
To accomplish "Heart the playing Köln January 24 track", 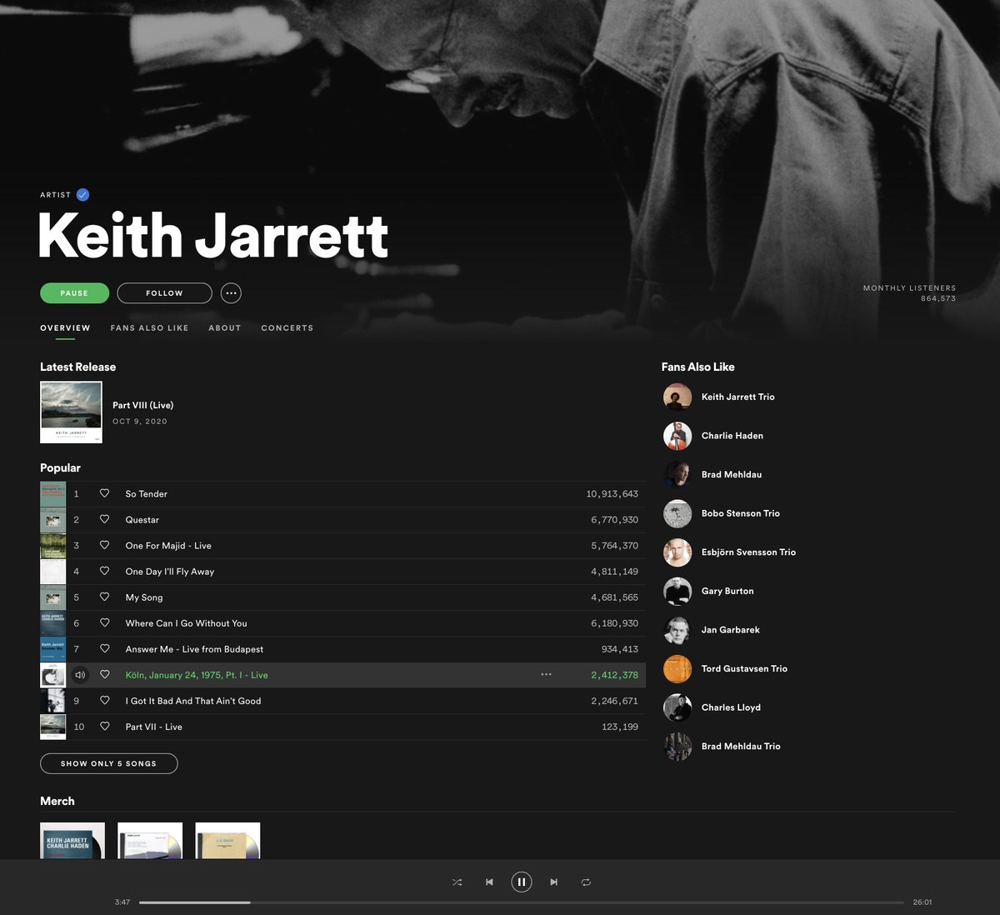I will point(104,674).
